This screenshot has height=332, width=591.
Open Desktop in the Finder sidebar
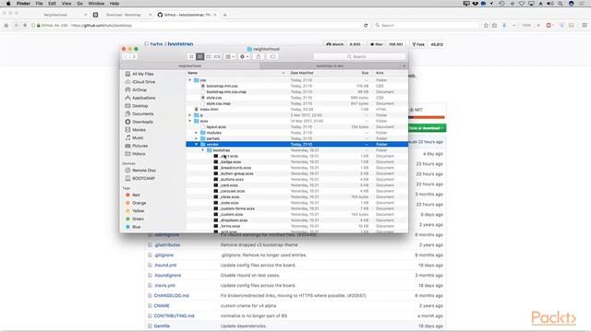(x=139, y=106)
